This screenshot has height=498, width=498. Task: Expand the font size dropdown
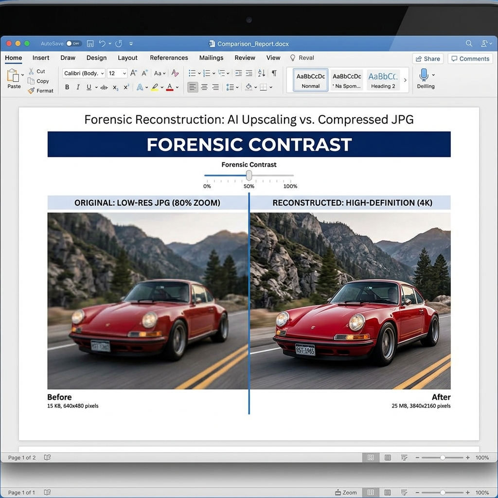124,73
